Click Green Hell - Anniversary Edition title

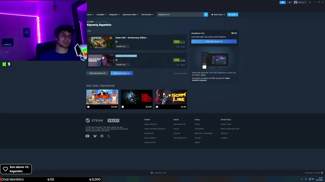point(131,38)
